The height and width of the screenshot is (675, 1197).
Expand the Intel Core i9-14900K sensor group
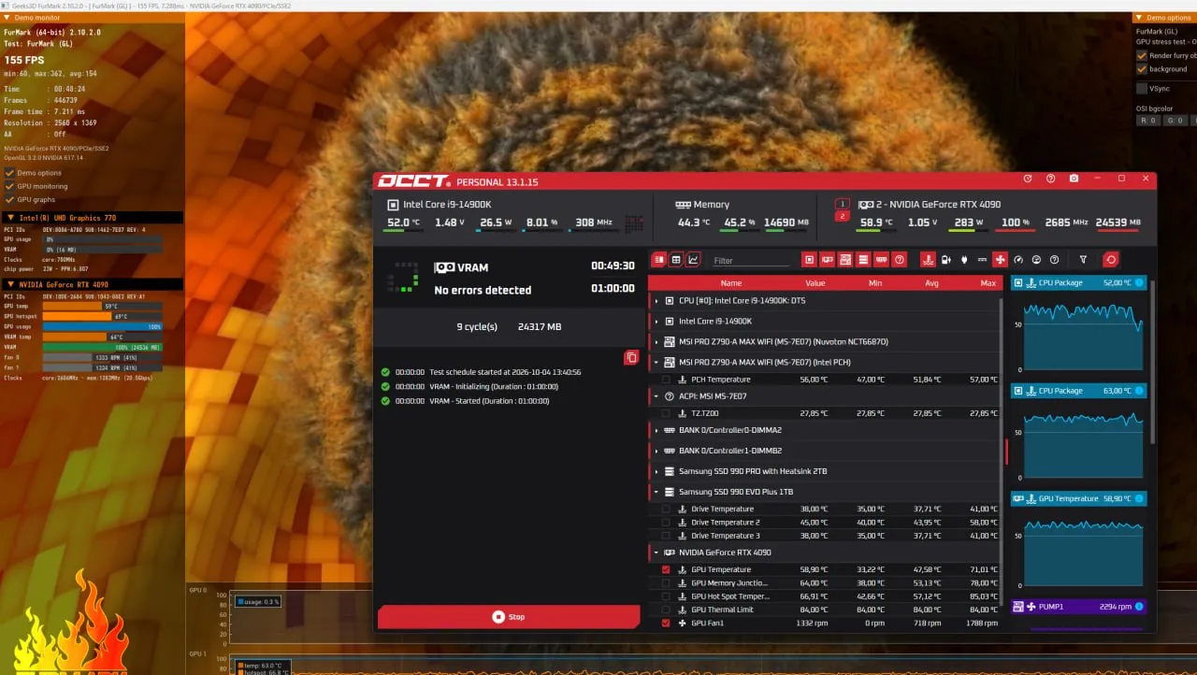click(656, 322)
